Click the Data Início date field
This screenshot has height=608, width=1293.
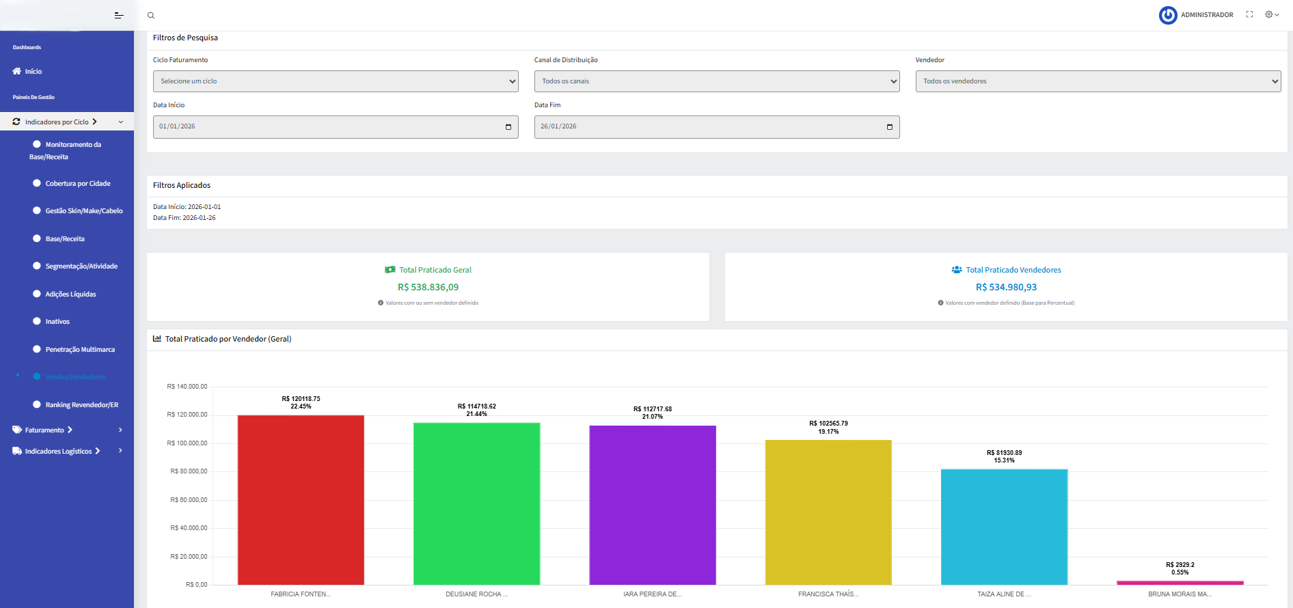pos(336,127)
